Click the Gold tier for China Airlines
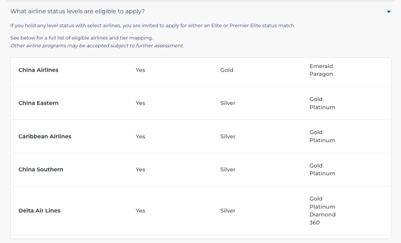Viewport: 401px width, 243px height. click(226, 70)
